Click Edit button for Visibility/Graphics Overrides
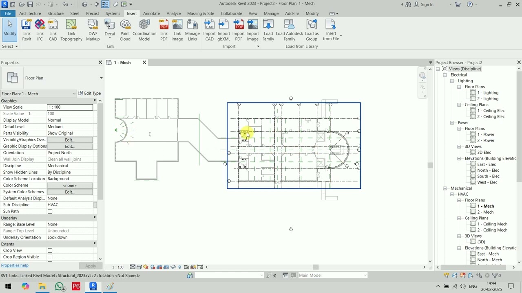 click(70, 140)
